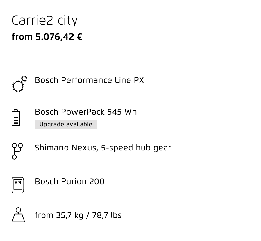The width and height of the screenshot is (261, 241).
Task: Click the Purion display icon
Action: (x=18, y=185)
